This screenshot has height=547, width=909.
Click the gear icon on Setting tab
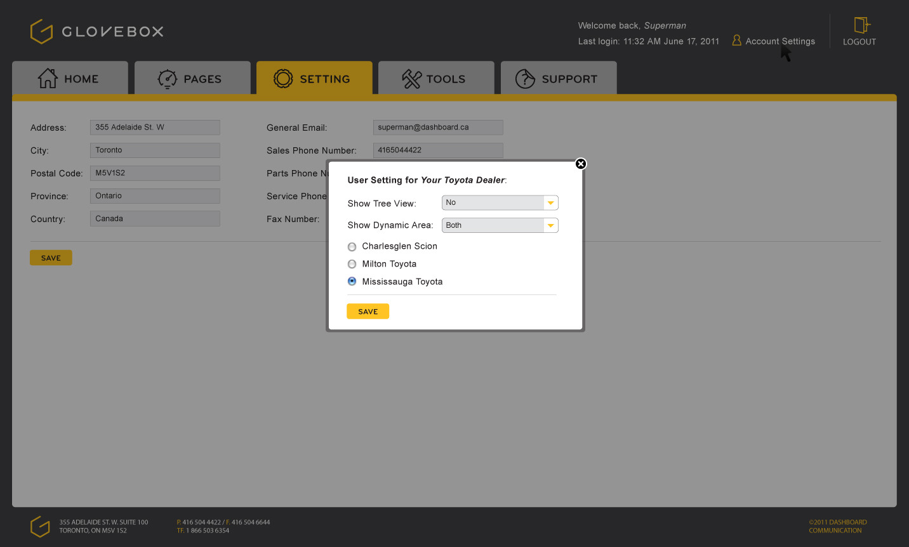[283, 79]
